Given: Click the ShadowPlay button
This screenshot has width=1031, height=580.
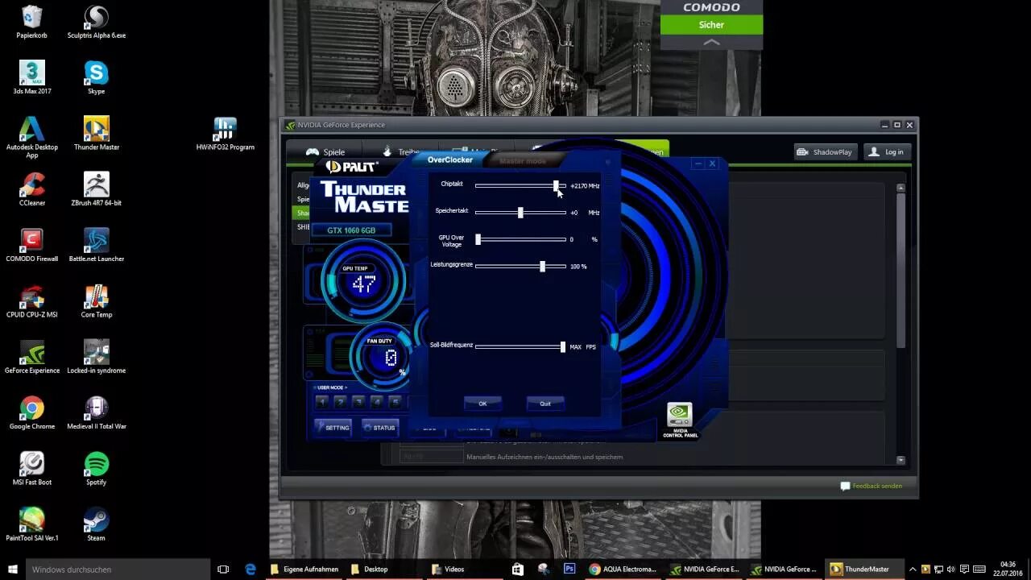Looking at the screenshot, I should [x=824, y=151].
